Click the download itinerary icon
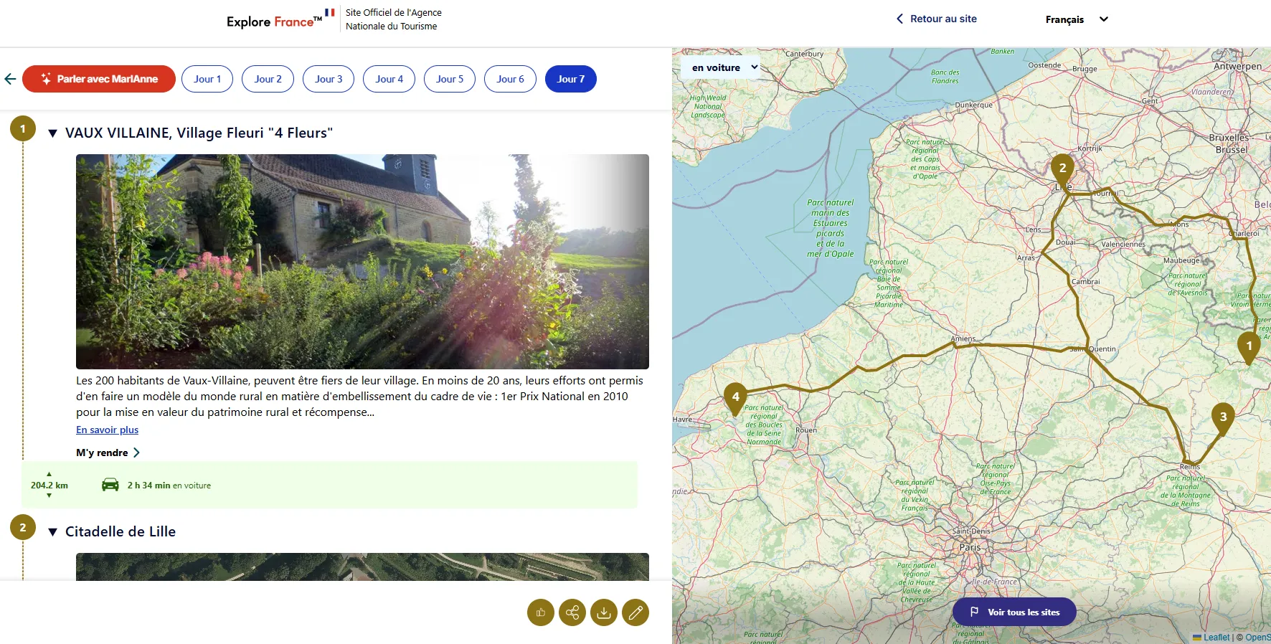Image resolution: width=1271 pixels, height=644 pixels. click(604, 612)
